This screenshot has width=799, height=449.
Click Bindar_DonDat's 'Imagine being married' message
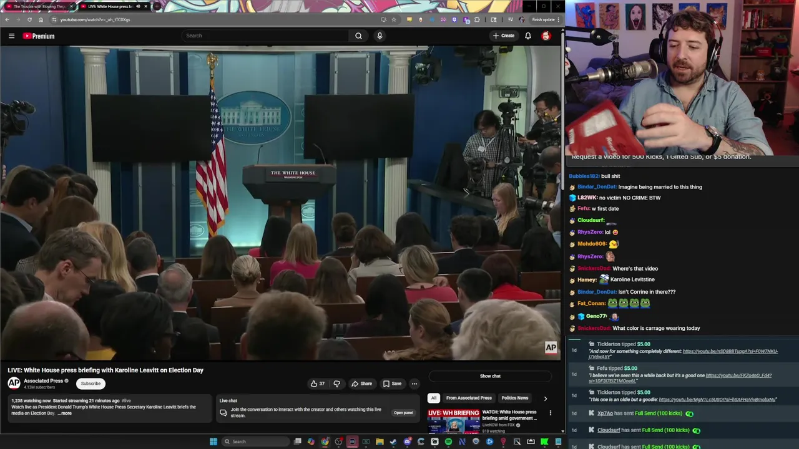[x=660, y=187]
